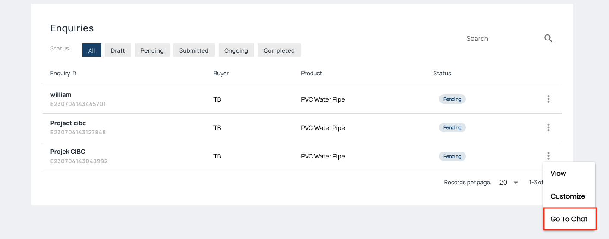Image resolution: width=609 pixels, height=239 pixels.
Task: Choose View from the context menu
Action: click(558, 174)
